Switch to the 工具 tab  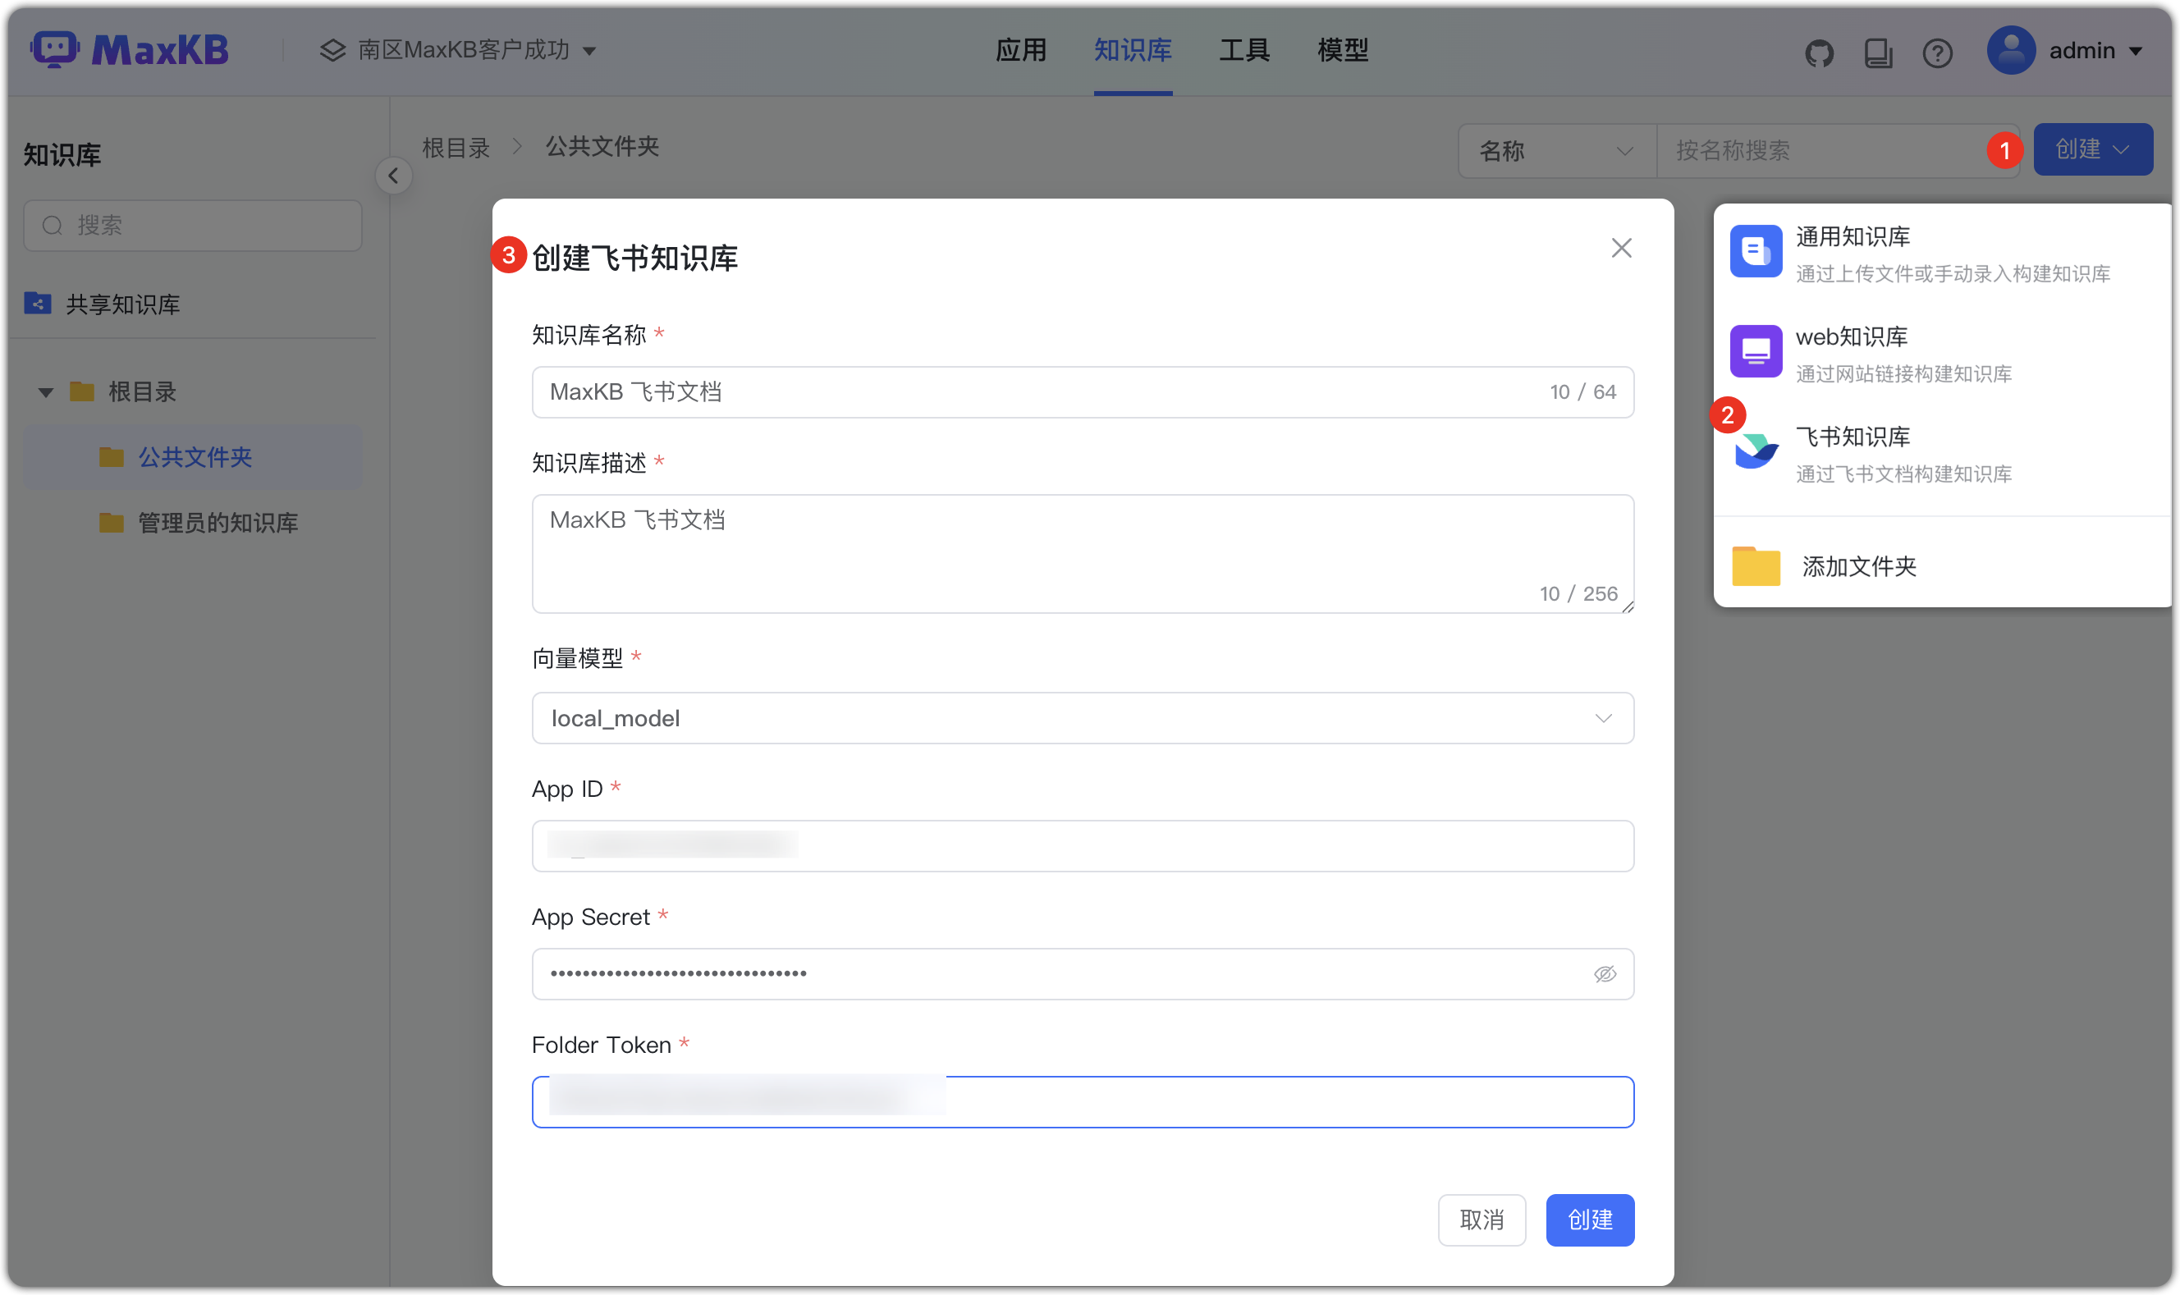[x=1243, y=50]
